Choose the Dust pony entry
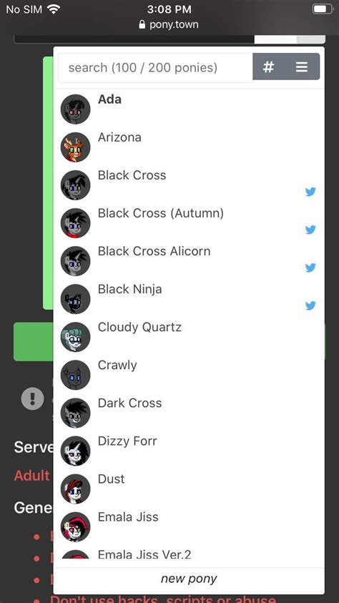The width and height of the screenshot is (339, 603). pos(189,489)
